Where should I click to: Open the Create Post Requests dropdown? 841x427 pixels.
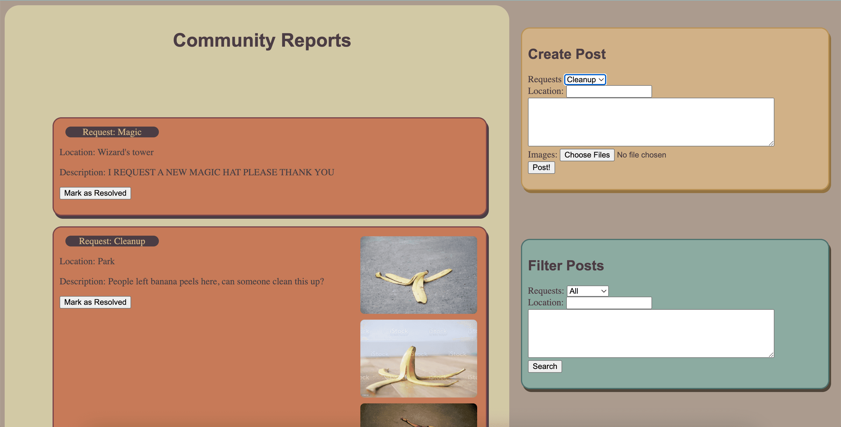pos(585,80)
